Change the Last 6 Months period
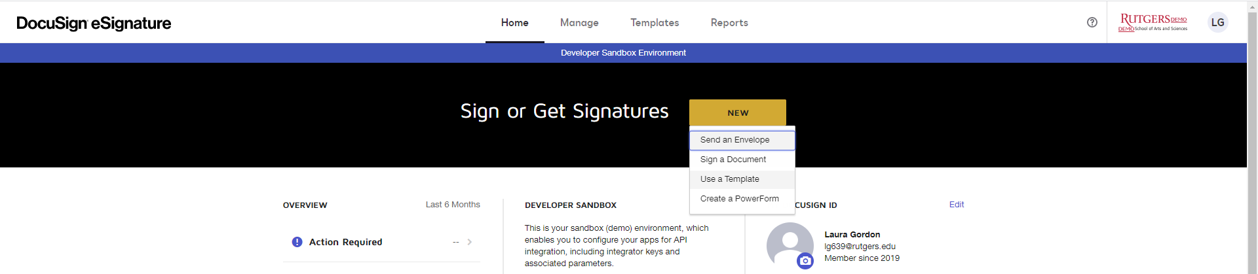 [x=453, y=205]
